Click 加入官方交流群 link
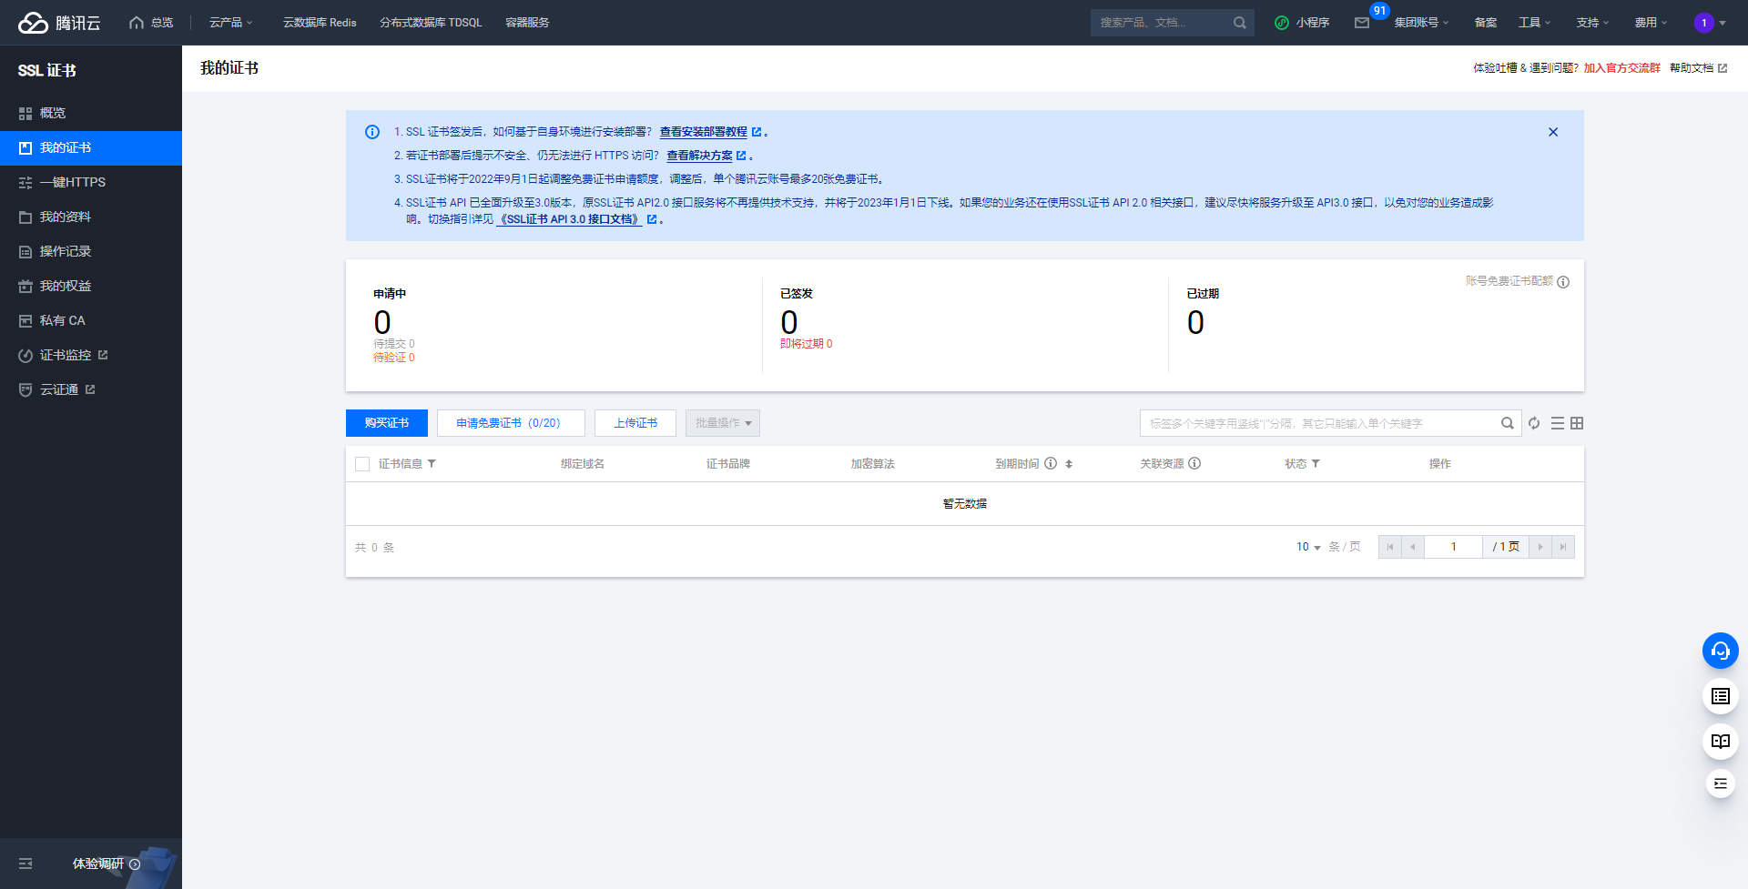 (x=1621, y=68)
